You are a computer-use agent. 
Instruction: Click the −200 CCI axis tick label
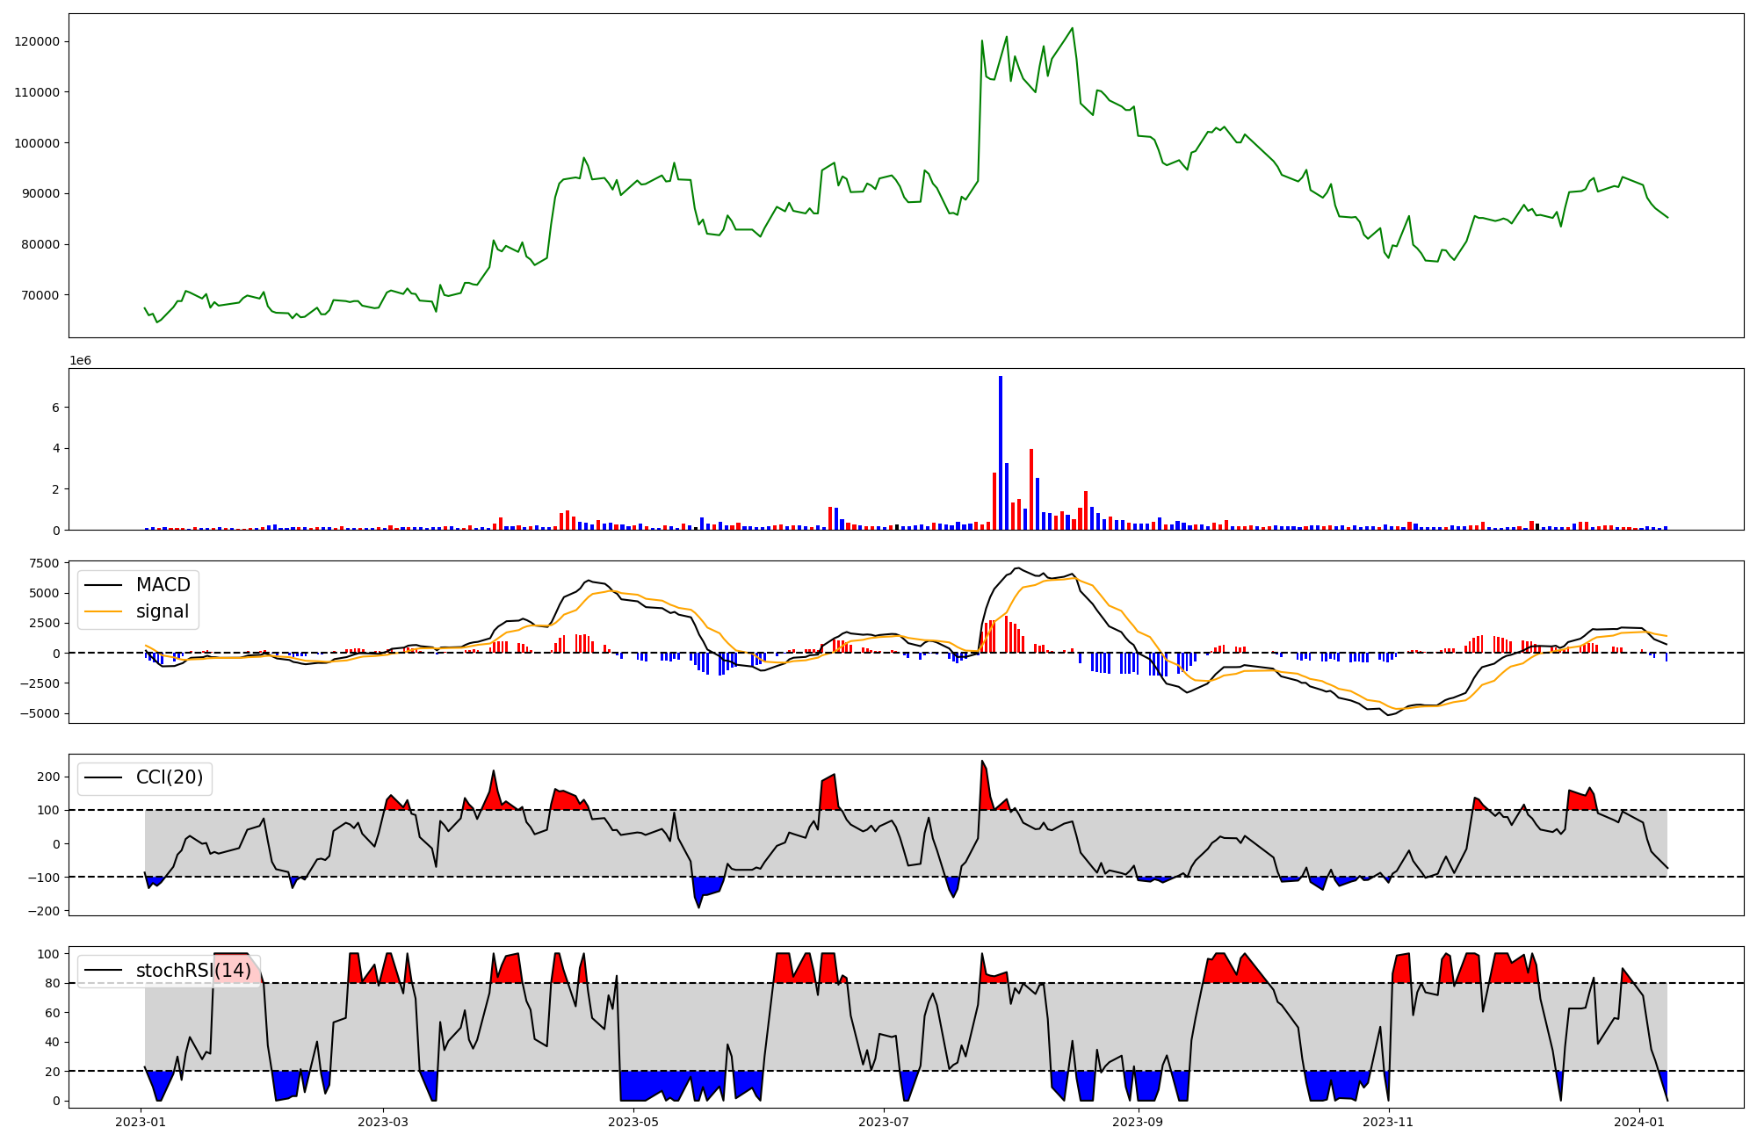pyautogui.click(x=43, y=911)
